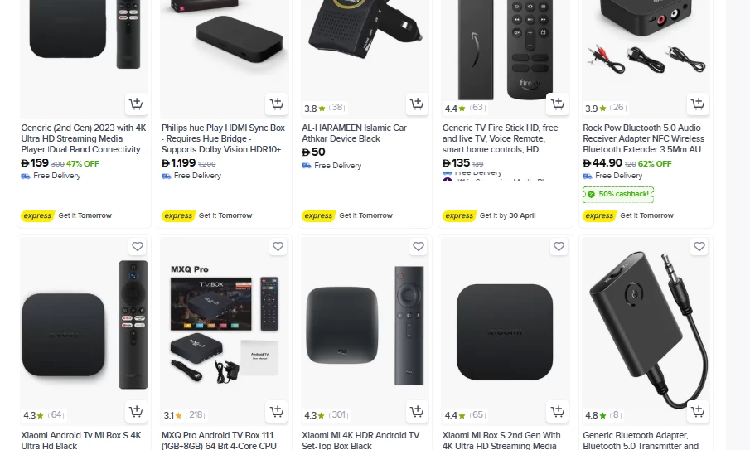Viewport: 750px width, 450px height.
Task: Open Philips hue Play HDMI Sync Box title
Action: (x=225, y=138)
